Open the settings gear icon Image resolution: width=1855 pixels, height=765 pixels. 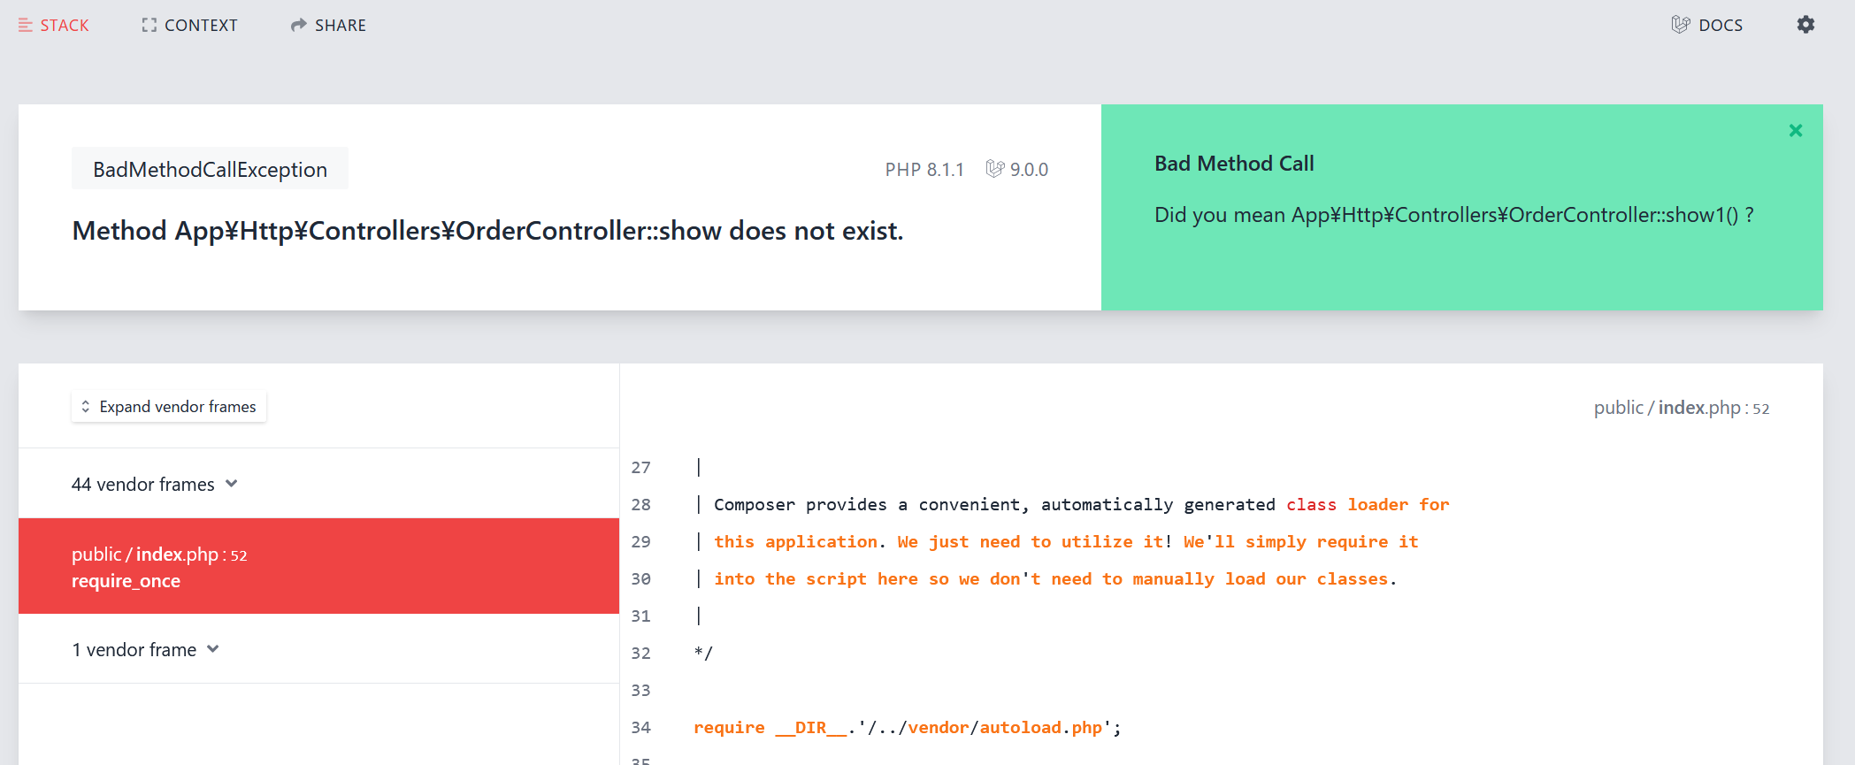coord(1805,25)
